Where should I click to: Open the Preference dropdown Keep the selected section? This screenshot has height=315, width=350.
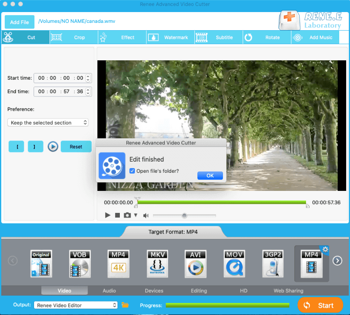48,122
